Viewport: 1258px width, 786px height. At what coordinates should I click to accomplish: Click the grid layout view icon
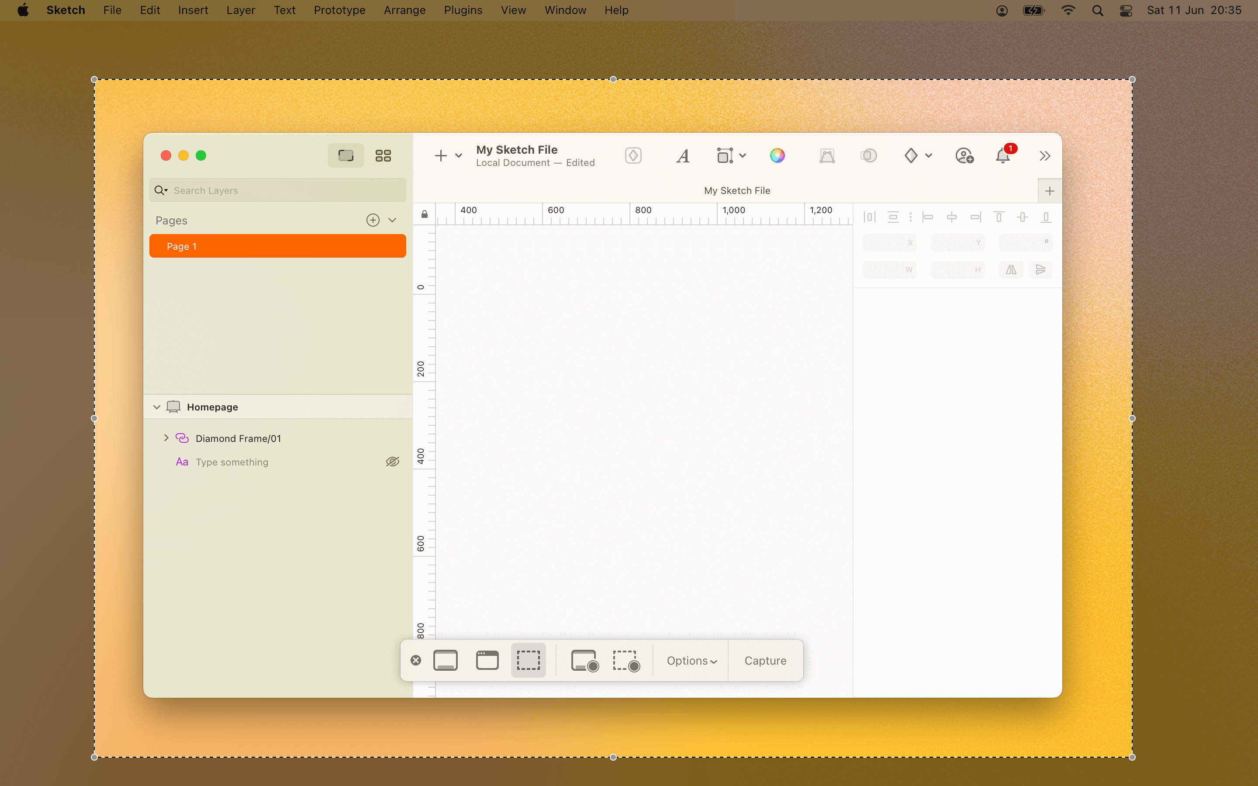coord(382,155)
